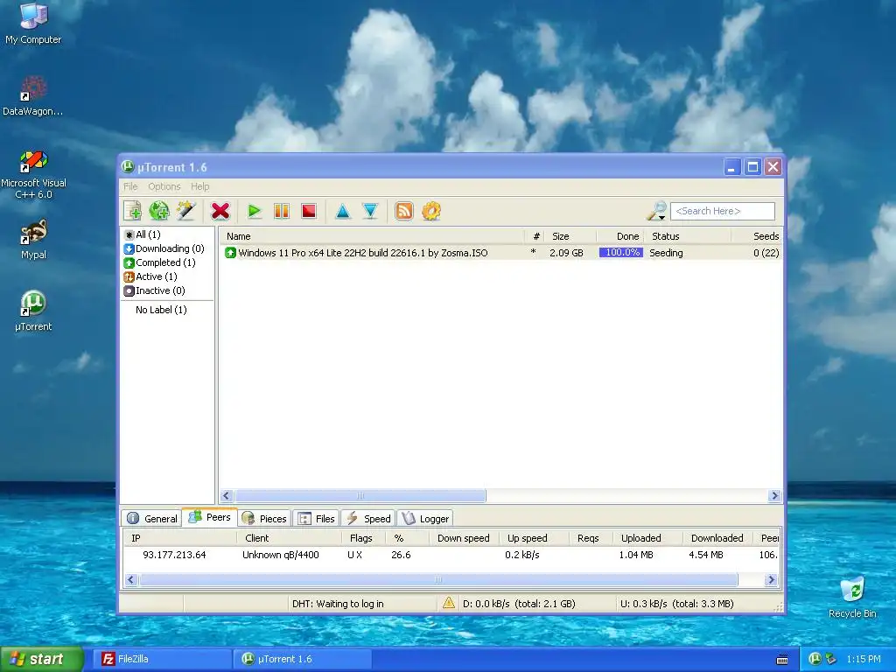Screen dimensions: 896x672
Task: Click the Seeding status cell
Action: coord(666,253)
